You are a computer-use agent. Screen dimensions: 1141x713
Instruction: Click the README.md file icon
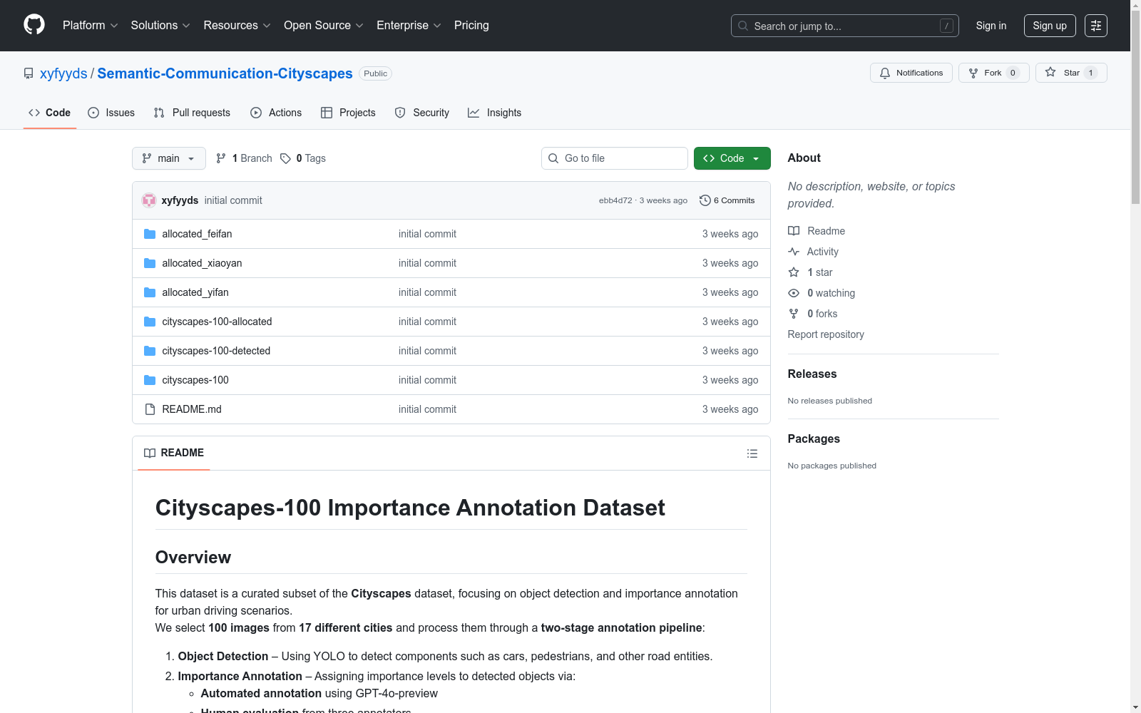tap(150, 409)
